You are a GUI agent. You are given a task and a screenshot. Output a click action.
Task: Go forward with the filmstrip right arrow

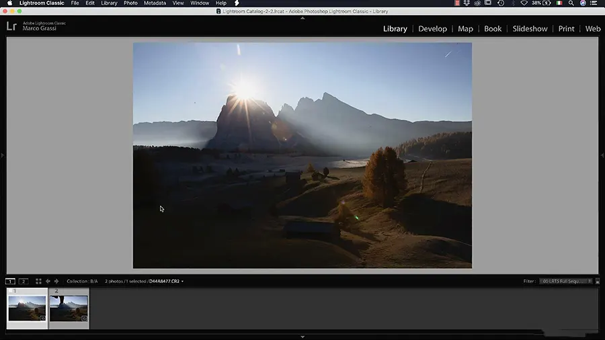click(x=56, y=281)
